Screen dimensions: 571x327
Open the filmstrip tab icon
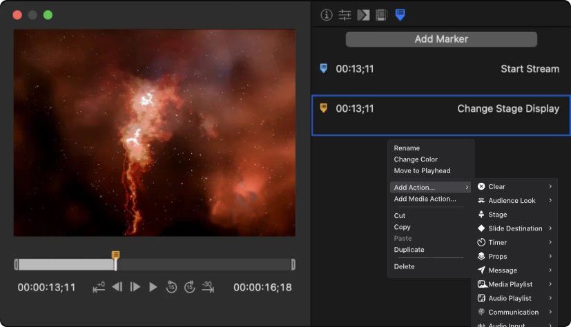381,15
